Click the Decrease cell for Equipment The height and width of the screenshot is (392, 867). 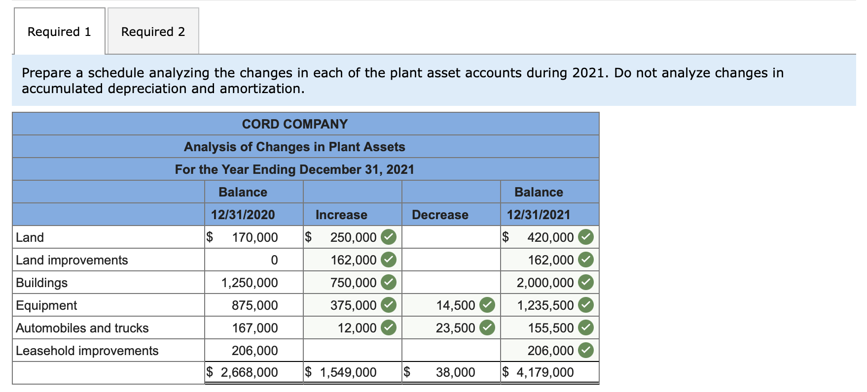pyautogui.click(x=451, y=305)
